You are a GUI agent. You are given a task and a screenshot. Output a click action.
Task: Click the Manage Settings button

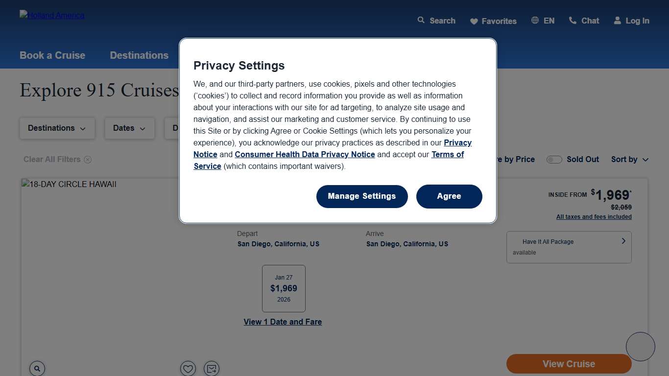(362, 196)
